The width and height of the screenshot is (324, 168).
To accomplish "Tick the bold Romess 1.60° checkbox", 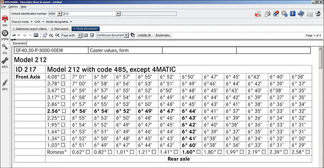I will tap(198, 152).
